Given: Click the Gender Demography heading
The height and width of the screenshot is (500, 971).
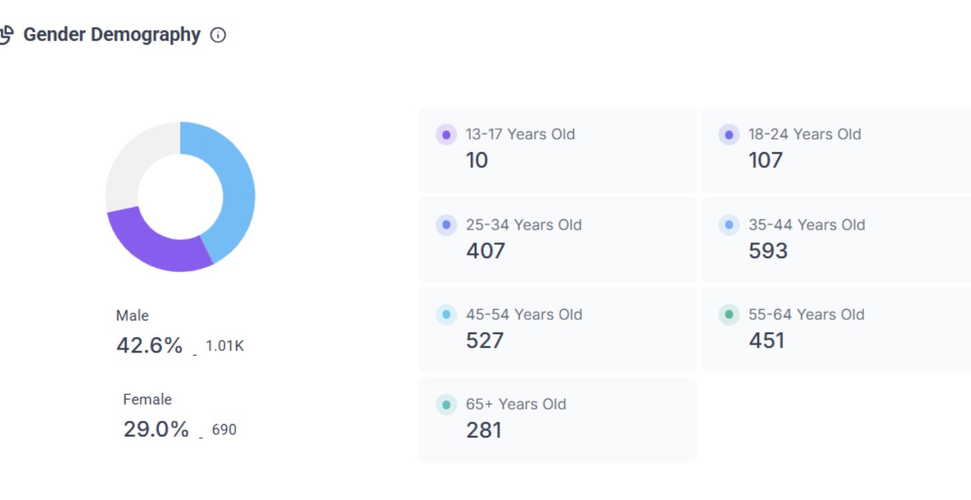Looking at the screenshot, I should (112, 35).
